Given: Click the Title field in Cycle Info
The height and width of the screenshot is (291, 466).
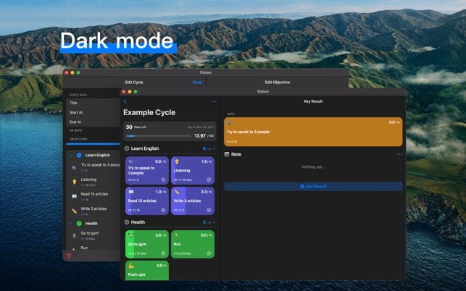Looking at the screenshot, I should (93, 103).
